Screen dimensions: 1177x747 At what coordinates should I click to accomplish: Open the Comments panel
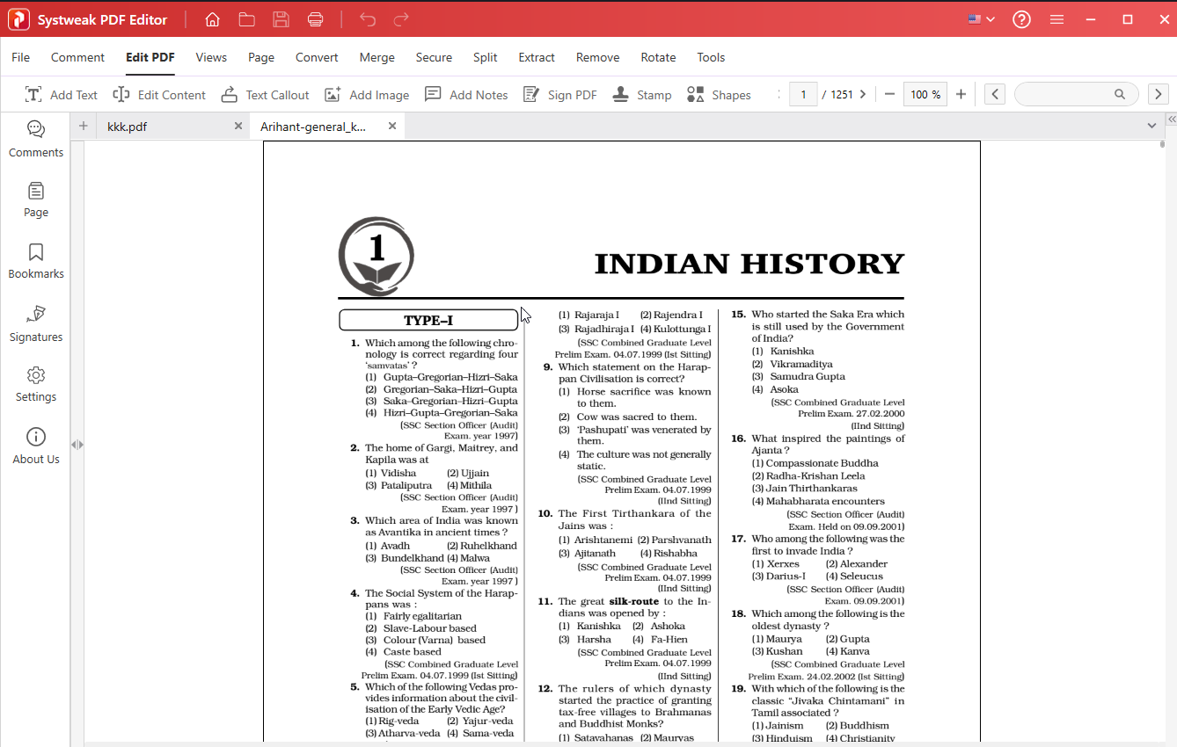click(x=35, y=138)
